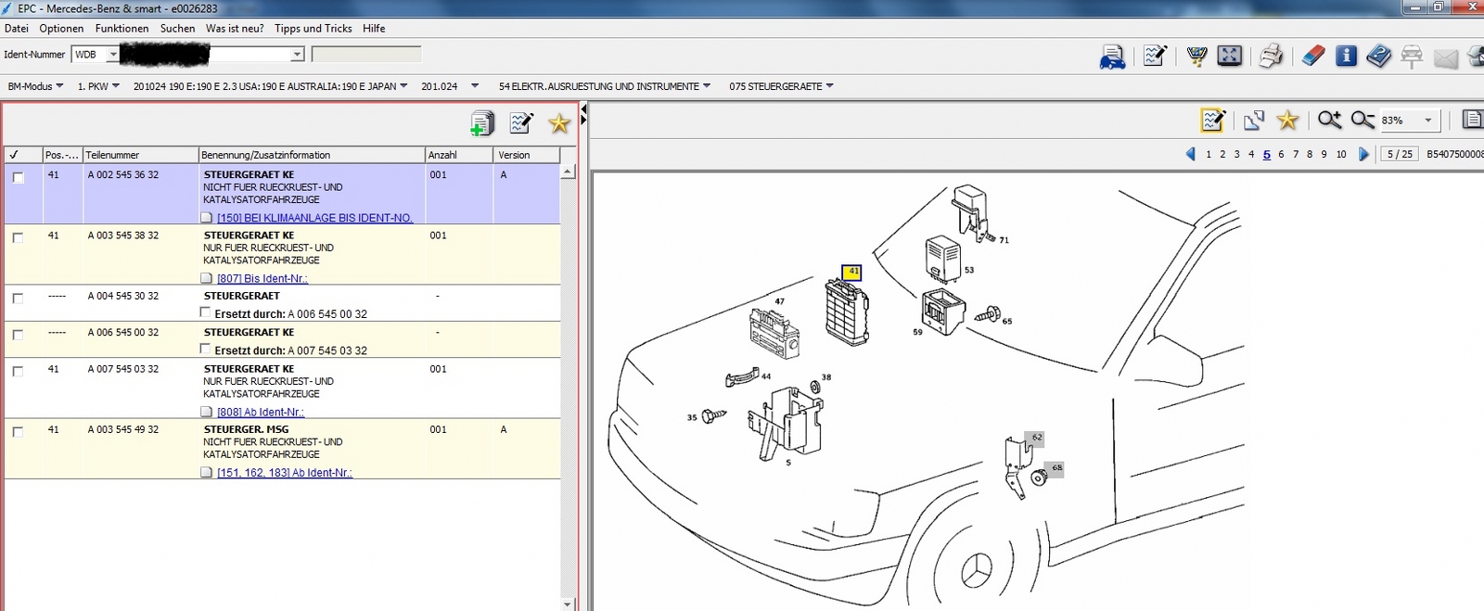The height and width of the screenshot is (611, 1484).
Task: Tick checkbox for part A 006 545 00 32
Action: point(18,335)
